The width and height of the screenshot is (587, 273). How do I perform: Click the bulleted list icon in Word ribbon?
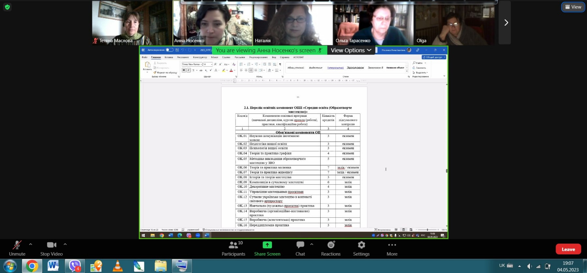(x=242, y=64)
